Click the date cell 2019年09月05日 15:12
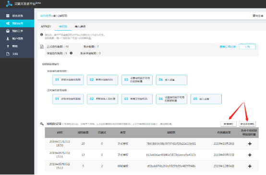Viewport: 266px width, 175px height. (60, 166)
